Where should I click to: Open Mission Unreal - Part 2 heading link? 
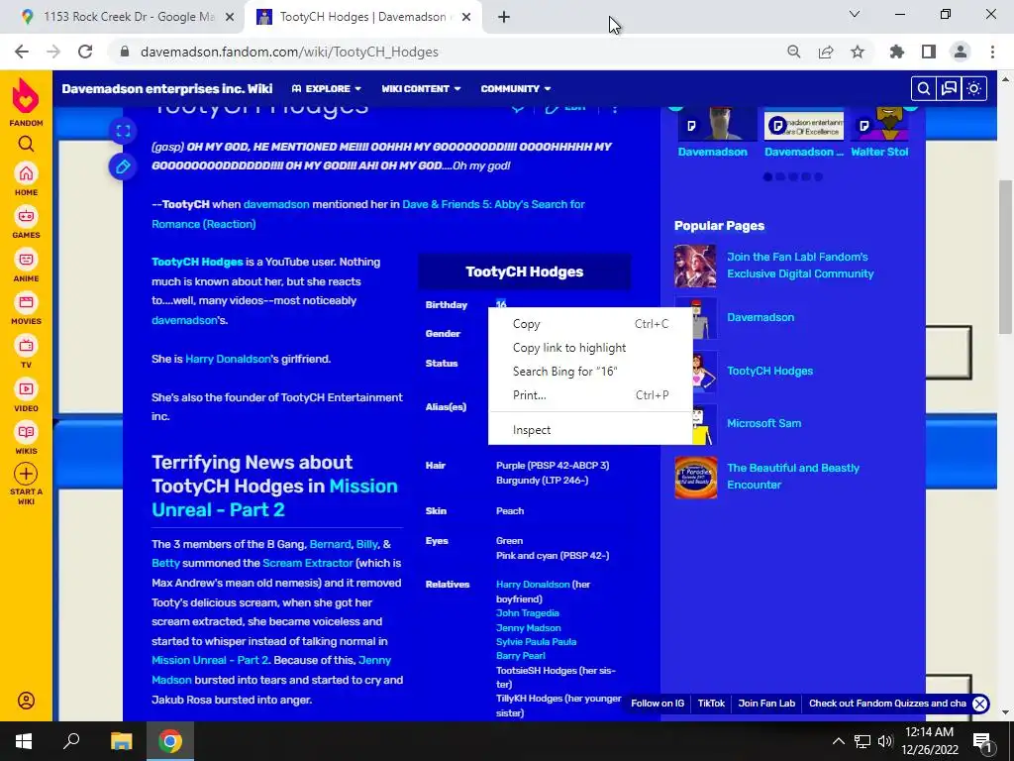(275, 497)
